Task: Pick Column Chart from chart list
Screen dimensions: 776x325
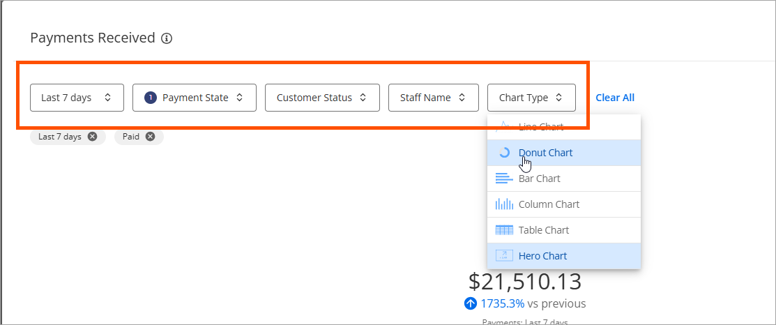Action: coord(549,204)
